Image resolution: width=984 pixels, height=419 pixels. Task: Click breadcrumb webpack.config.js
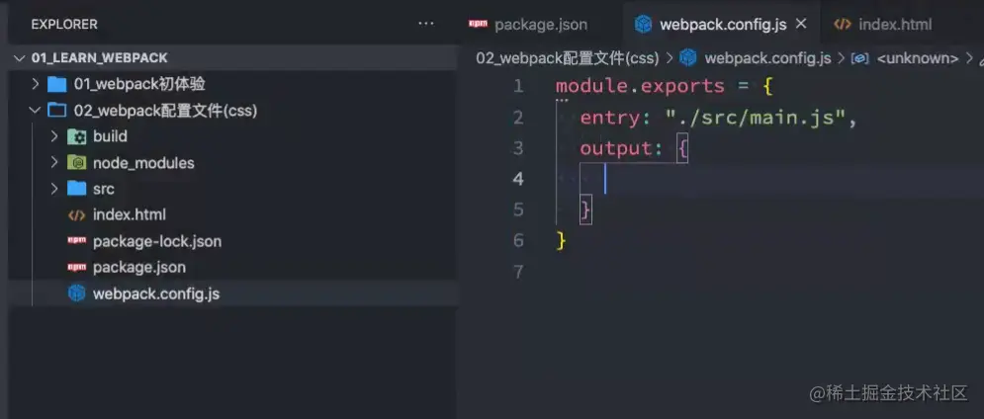(x=768, y=58)
